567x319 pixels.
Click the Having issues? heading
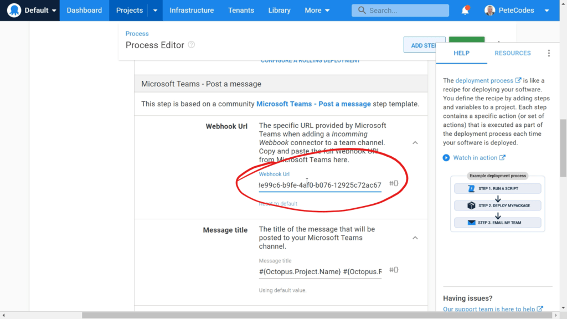click(x=467, y=299)
